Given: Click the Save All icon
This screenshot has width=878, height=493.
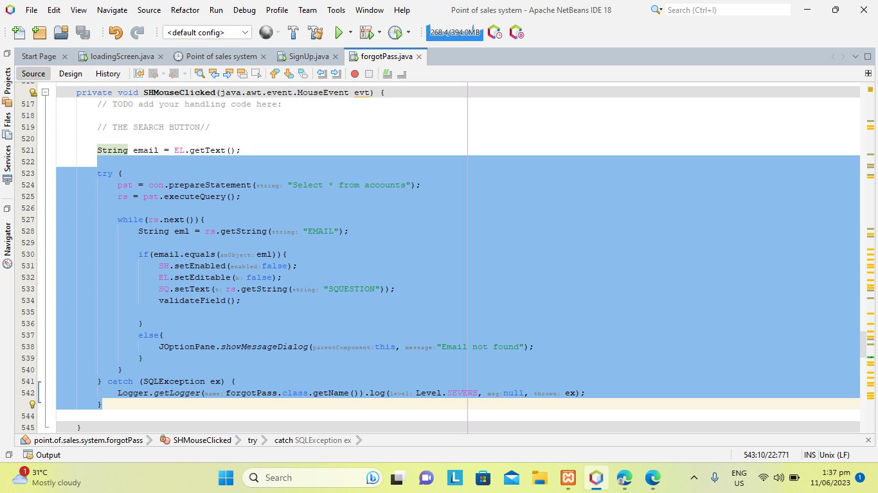Looking at the screenshot, I should coord(84,32).
